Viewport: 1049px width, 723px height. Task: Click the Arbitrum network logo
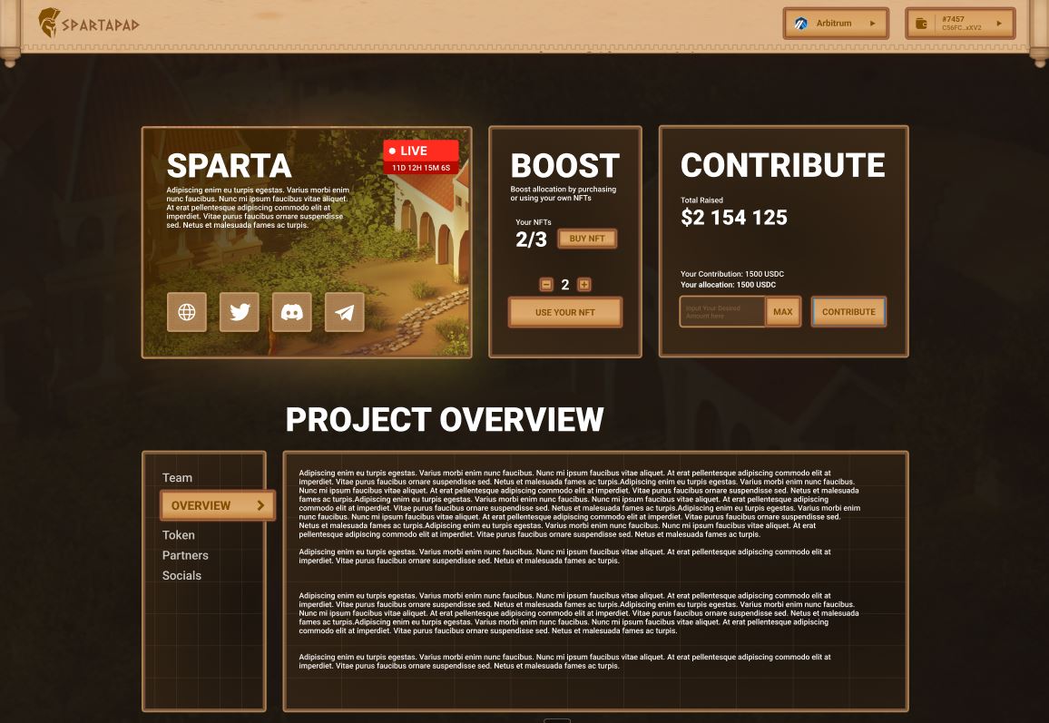pos(799,23)
